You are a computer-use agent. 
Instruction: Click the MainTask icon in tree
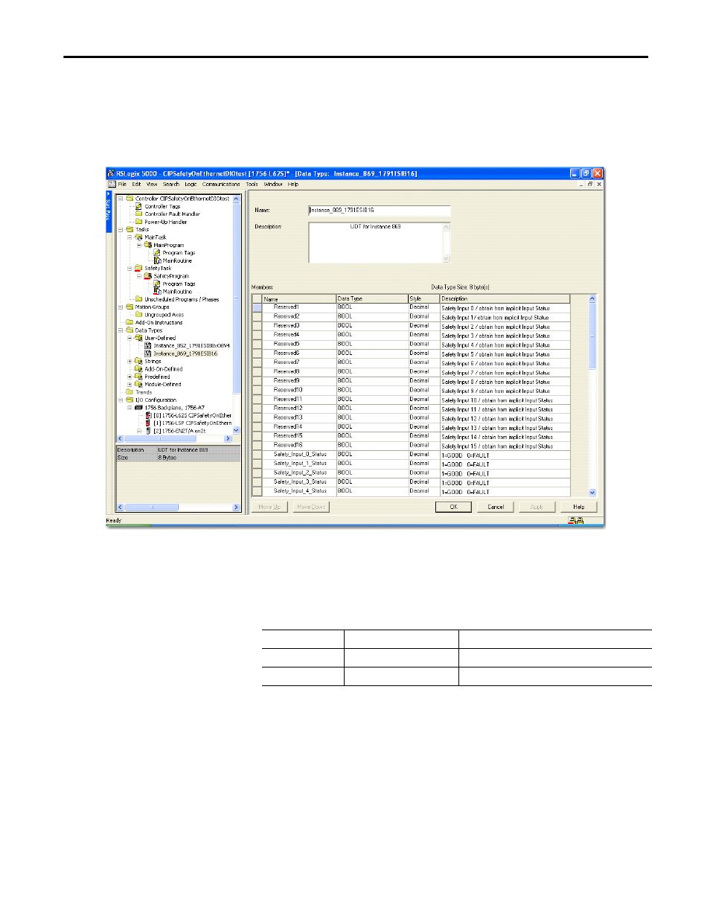pyautogui.click(x=138, y=237)
